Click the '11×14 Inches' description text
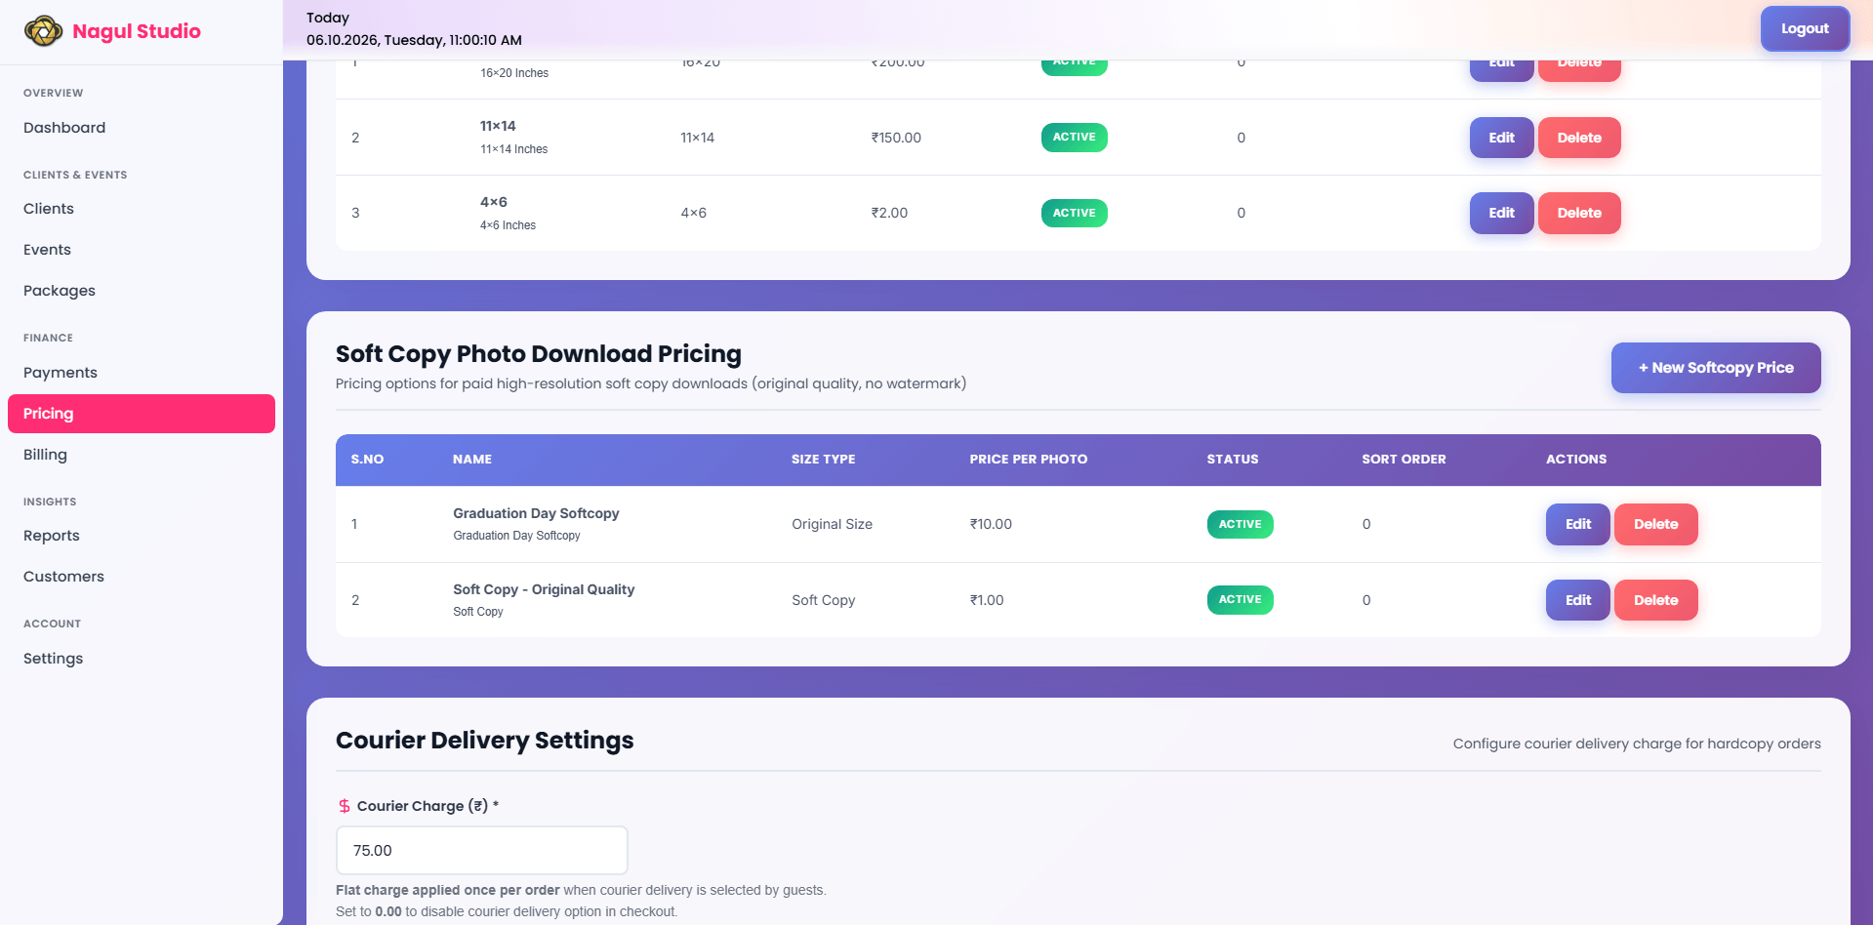1873x925 pixels. pyautogui.click(x=513, y=149)
